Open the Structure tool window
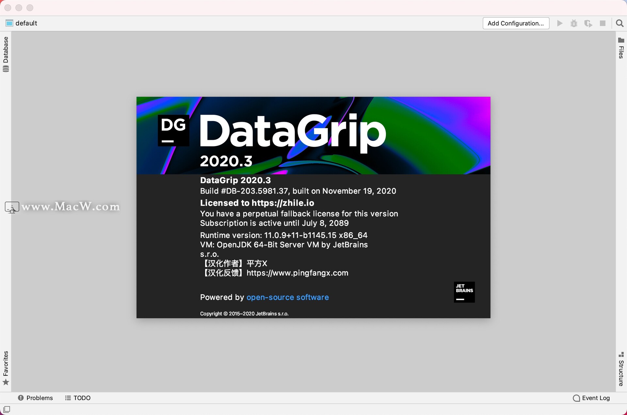Screen dimensions: 627x415 pos(621,369)
